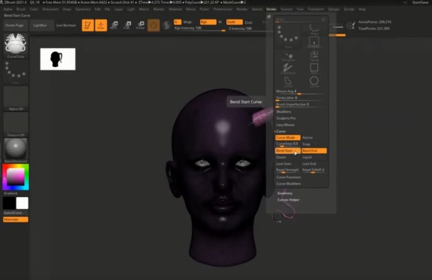
Task: Choose the Spray stroke type icon
Action: click(x=314, y=55)
